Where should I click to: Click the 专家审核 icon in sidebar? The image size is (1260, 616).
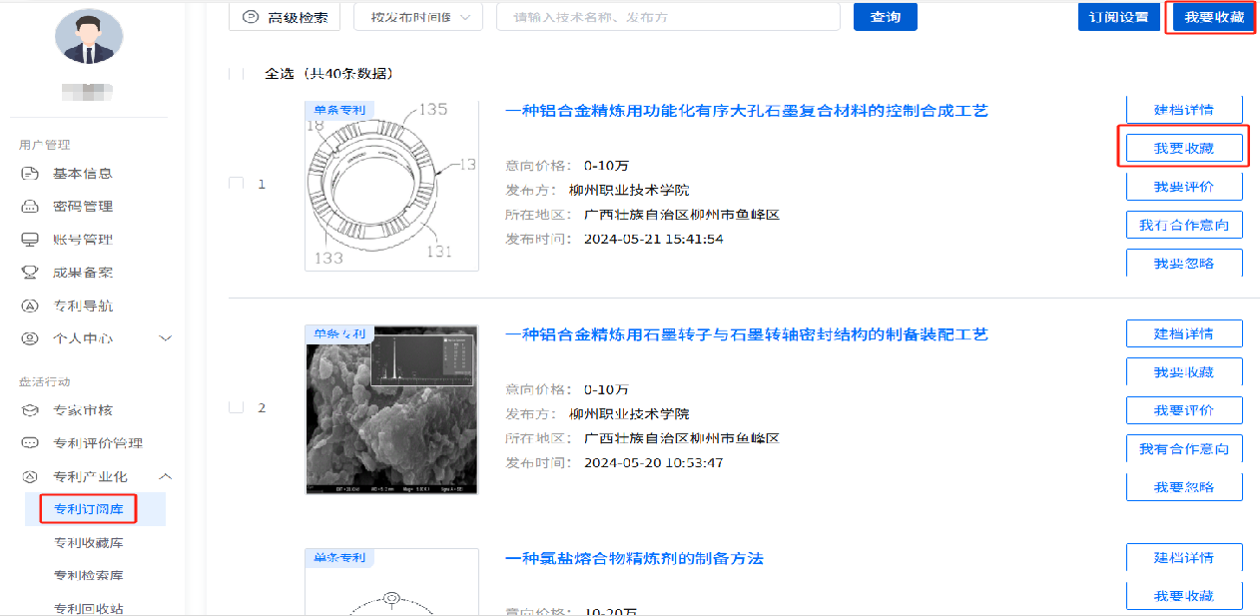[x=30, y=410]
